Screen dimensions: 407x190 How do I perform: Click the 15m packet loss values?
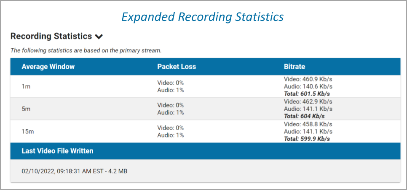coord(171,132)
